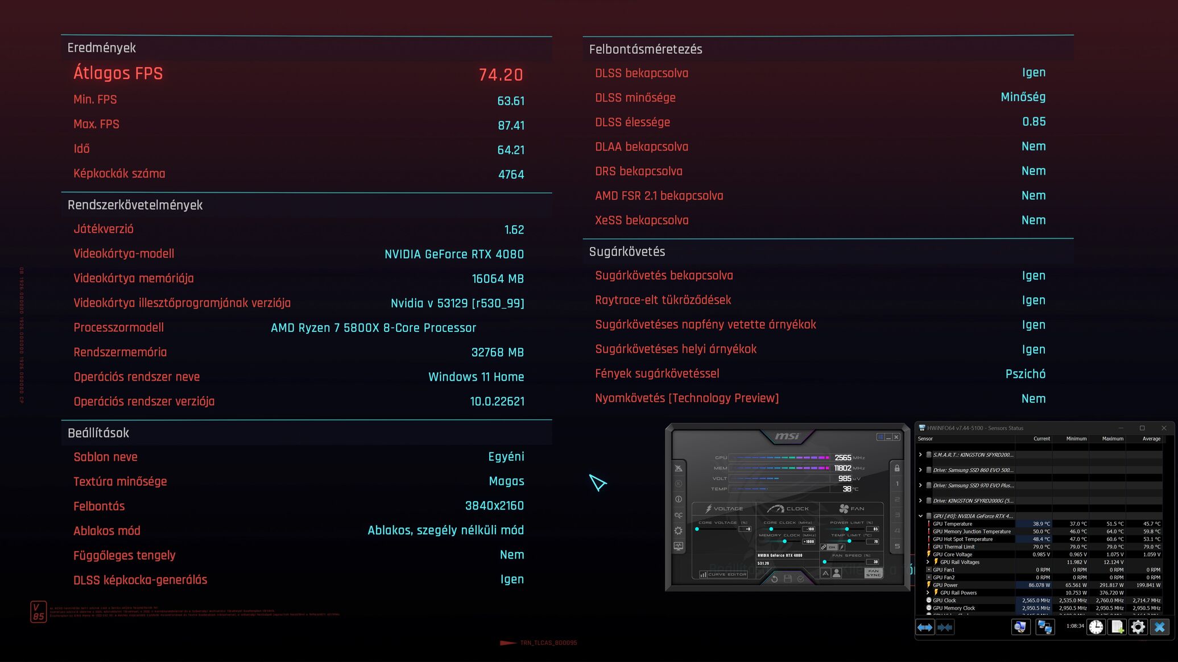Toggle the power-temp limit link button
Viewport: 1178px width, 662px height.
pos(824,547)
